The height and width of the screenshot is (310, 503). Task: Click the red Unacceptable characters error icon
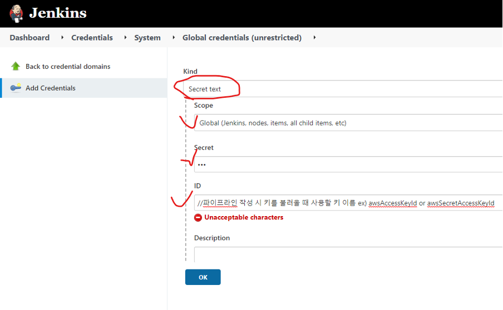pos(198,217)
